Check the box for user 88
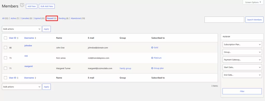This screenshot has height=101, width=265. (x=5, y=48)
